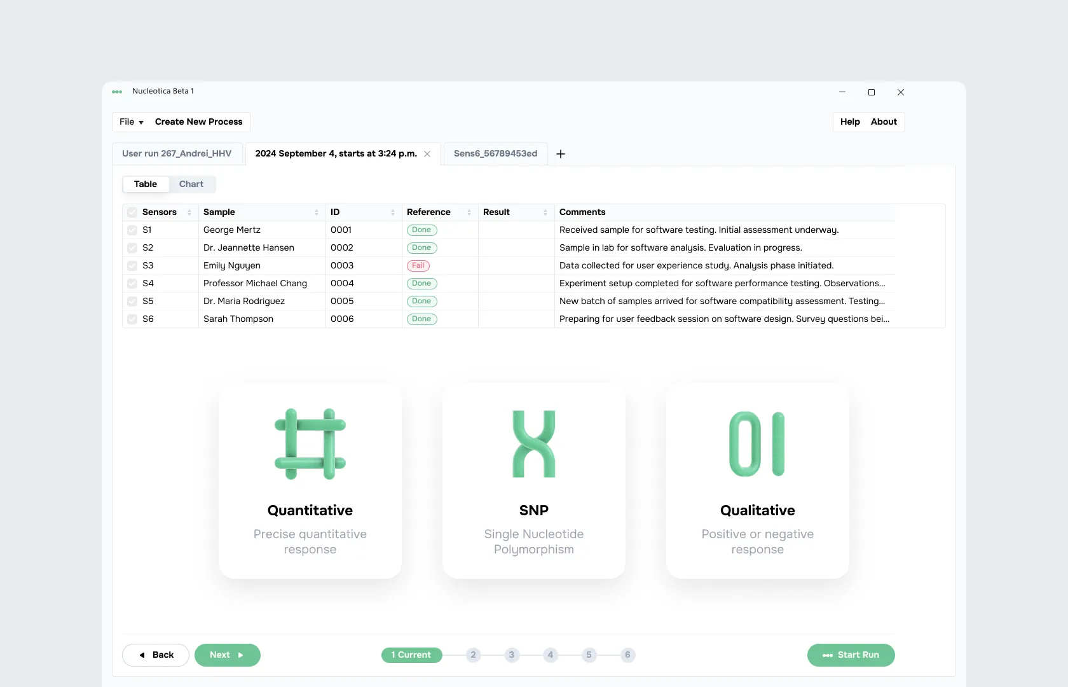Sort using ID column sort arrows
Screen dimensions: 1068x687
tap(393, 212)
